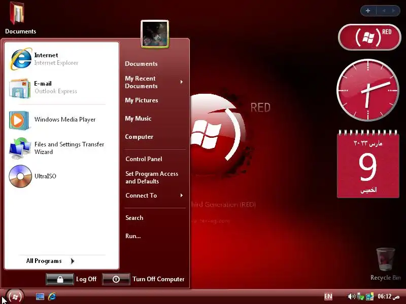Open Search from the Start menu

[134, 218]
